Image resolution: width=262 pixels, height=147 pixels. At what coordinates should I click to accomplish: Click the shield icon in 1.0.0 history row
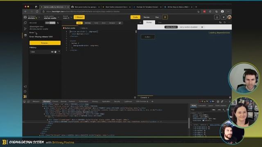coord(55,52)
